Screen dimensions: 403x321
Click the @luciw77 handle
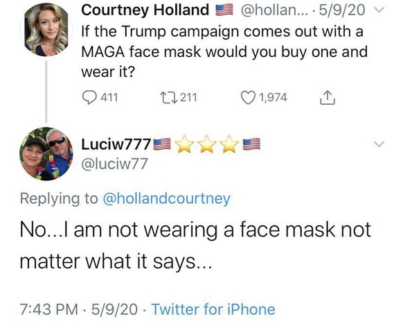point(115,164)
